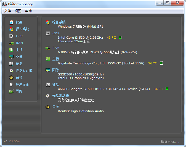This screenshot has width=186, height=147.
Task: Select 音频 in the sidebar
Action: click(x=19, y=77)
